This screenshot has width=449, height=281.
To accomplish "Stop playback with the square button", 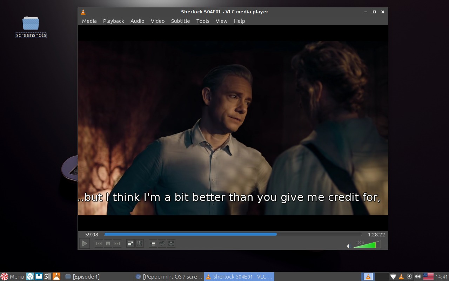I will coord(108,243).
